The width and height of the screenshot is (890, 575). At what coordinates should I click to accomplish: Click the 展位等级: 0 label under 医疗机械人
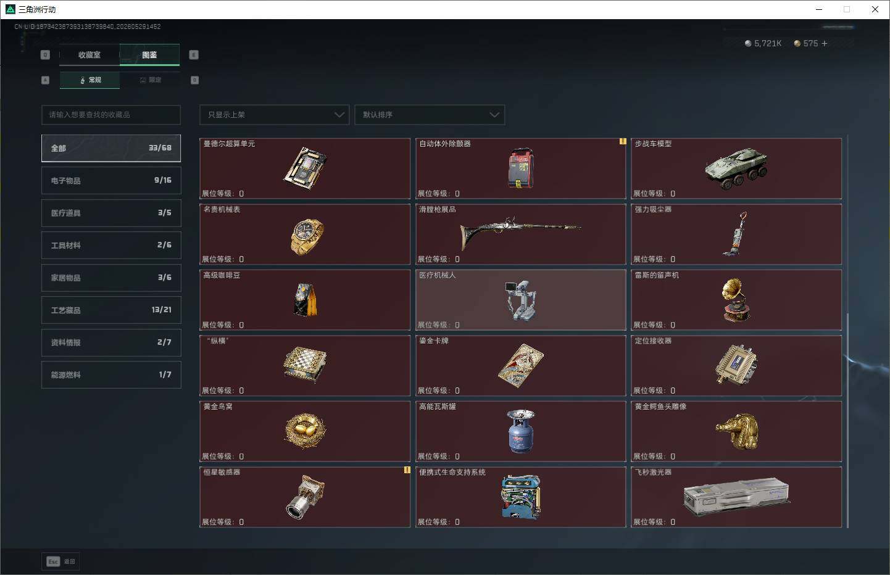click(x=439, y=325)
